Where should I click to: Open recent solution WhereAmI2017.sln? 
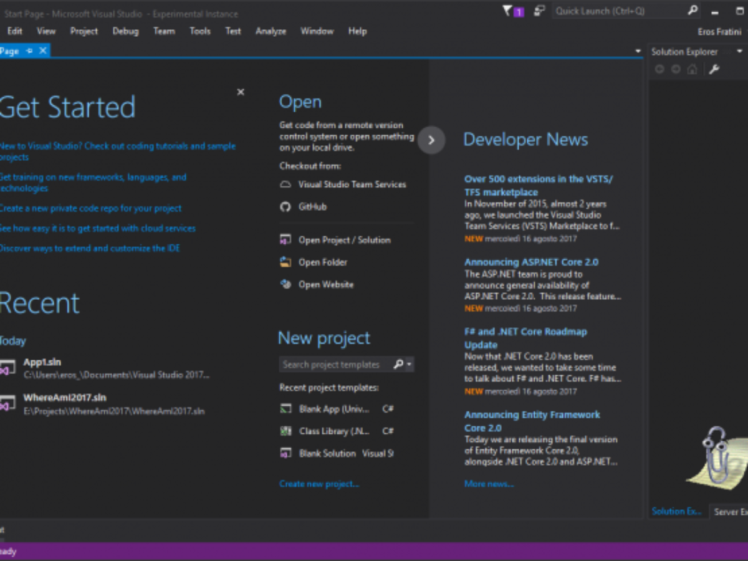click(x=65, y=398)
